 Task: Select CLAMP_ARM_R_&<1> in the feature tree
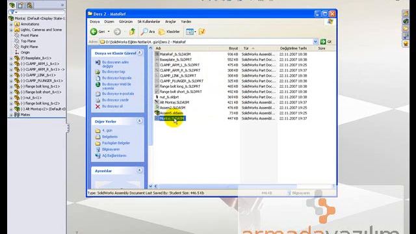[42, 70]
